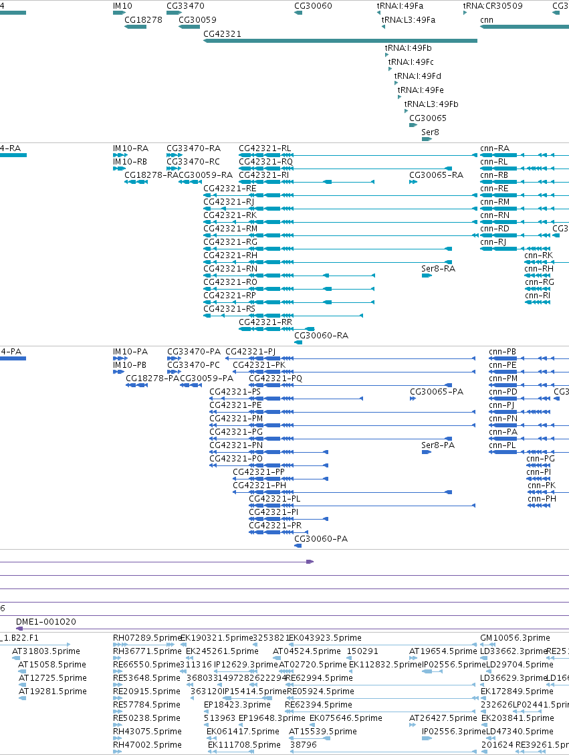Click the cnn-RA transcript label
Image resolution: width=569 pixels, height=755 pixels.
[494, 148]
